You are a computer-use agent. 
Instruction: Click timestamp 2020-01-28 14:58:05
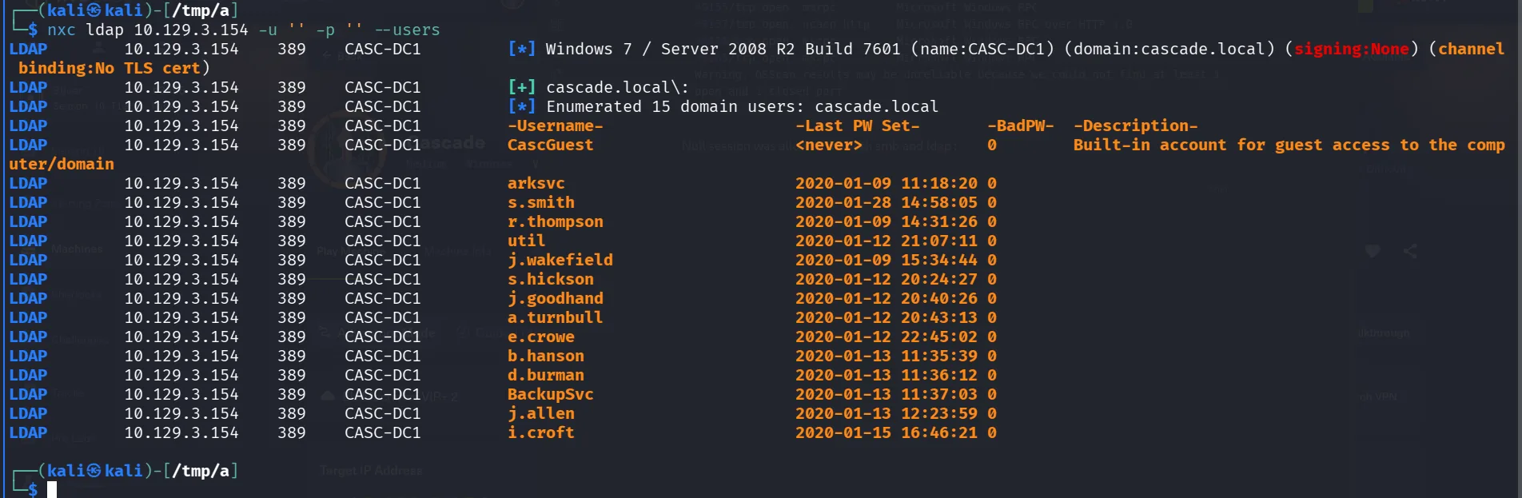886,202
